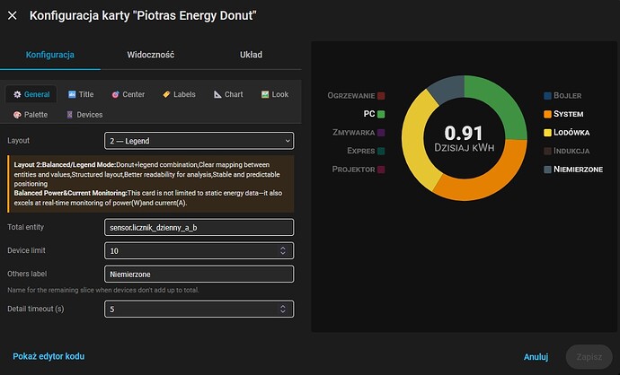Click the 'Name for the remaining slice' hint text
This screenshot has width=620, height=375.
tap(102, 290)
